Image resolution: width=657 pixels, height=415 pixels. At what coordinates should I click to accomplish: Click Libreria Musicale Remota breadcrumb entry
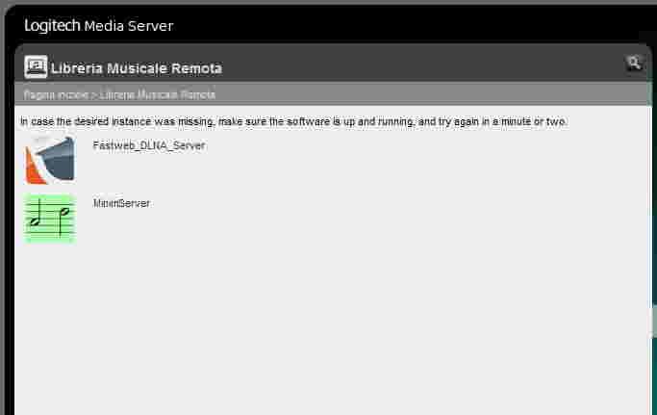[x=157, y=94]
